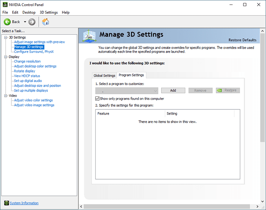The image size is (266, 210).
Task: Open the Back history dropdown arrow
Action: (25, 22)
